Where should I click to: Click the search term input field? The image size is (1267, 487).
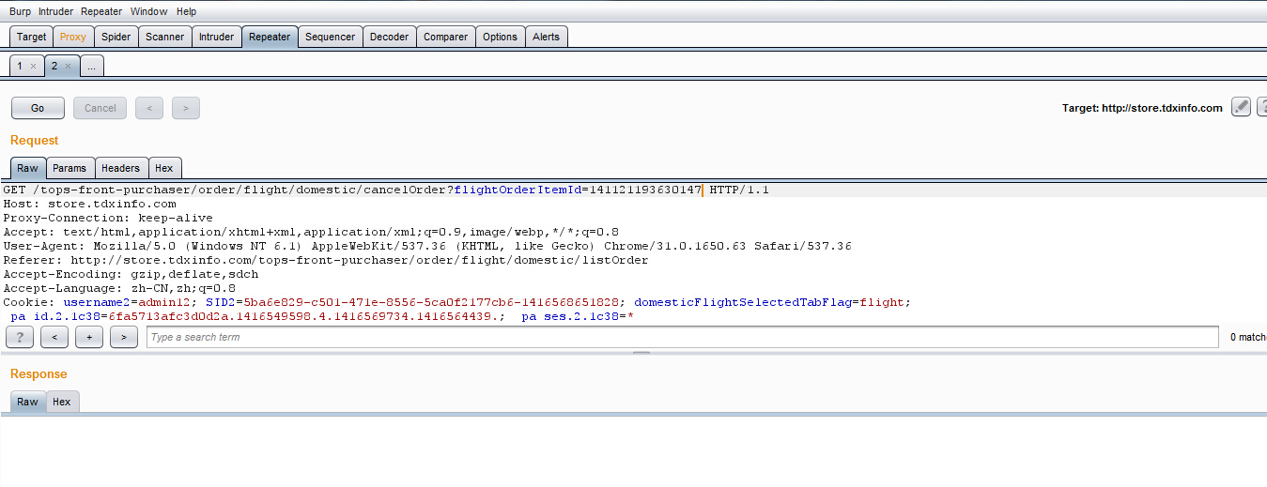[683, 337]
